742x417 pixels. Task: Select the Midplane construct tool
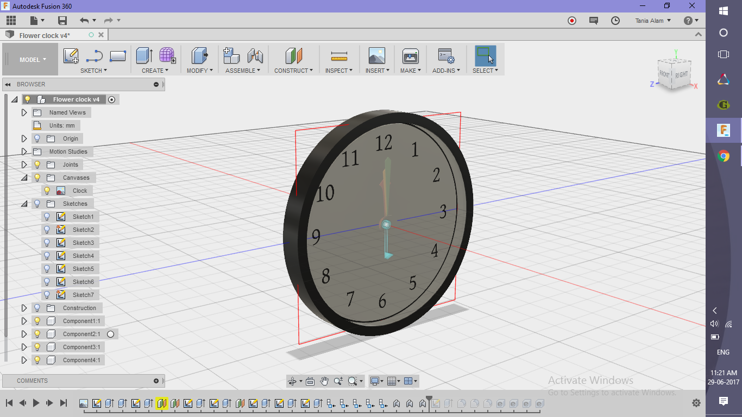pyautogui.click(x=293, y=56)
